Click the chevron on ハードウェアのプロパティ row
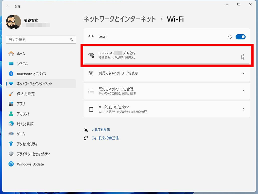This screenshot has width=258, height=194. tap(243, 109)
